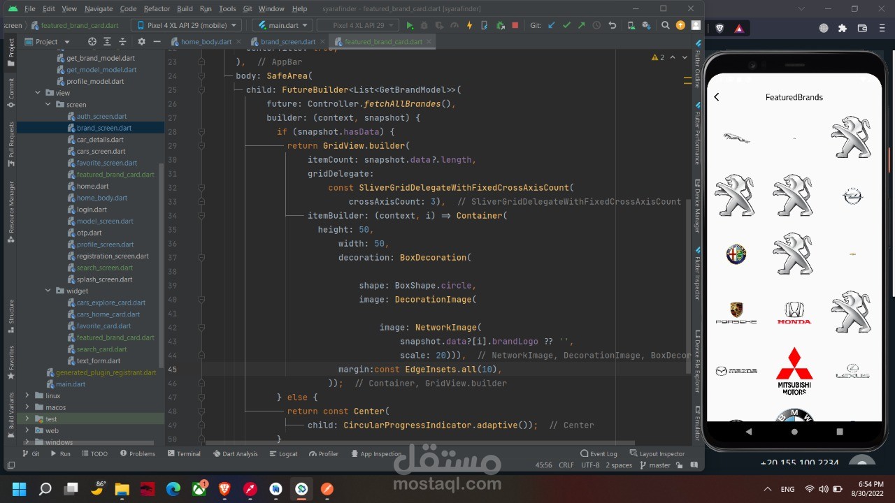Expand the linux folder

click(x=27, y=395)
